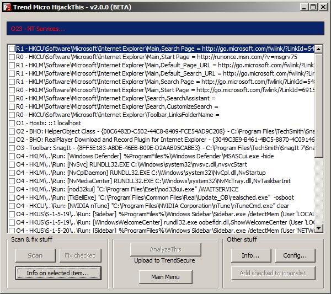
Task: Minimize the HijackThis window
Action: pyautogui.click(x=304, y=7)
